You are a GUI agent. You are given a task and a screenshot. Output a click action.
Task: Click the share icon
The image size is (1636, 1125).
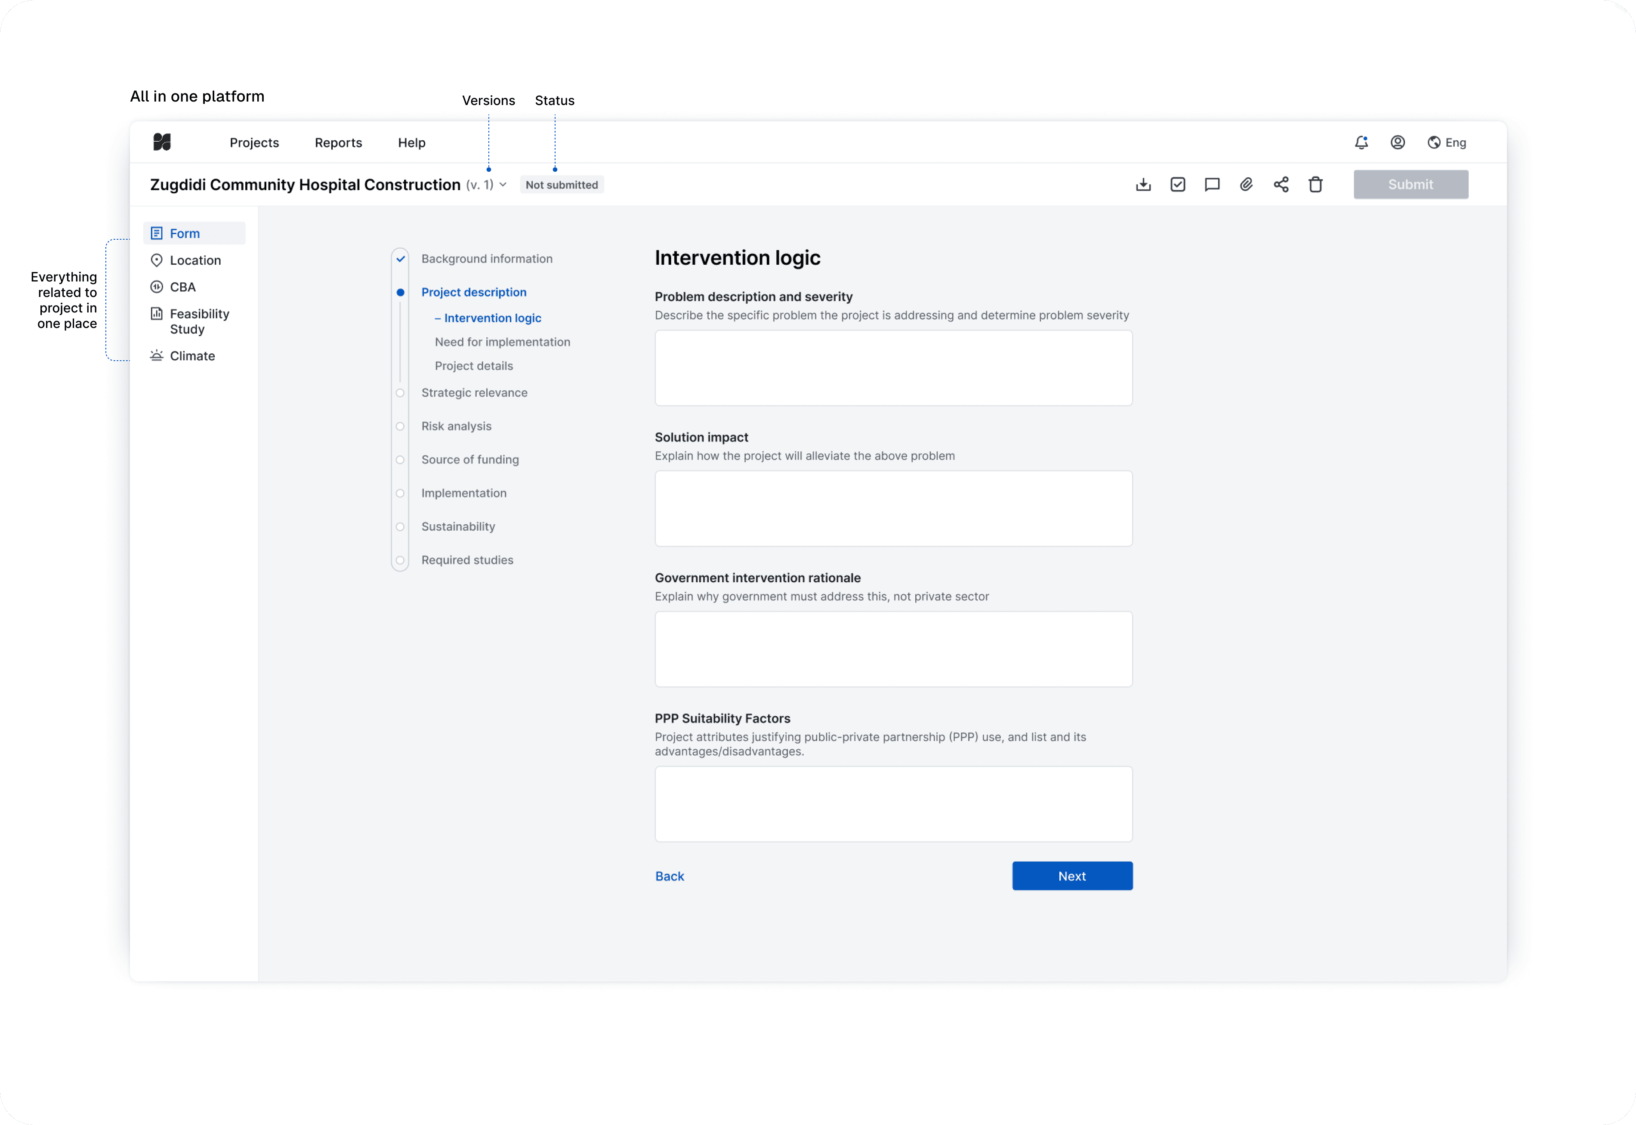(x=1281, y=185)
